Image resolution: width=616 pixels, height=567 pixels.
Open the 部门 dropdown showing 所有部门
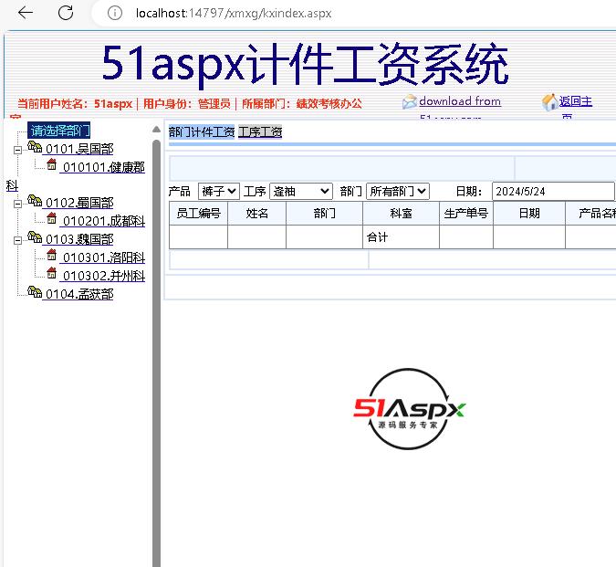click(397, 191)
